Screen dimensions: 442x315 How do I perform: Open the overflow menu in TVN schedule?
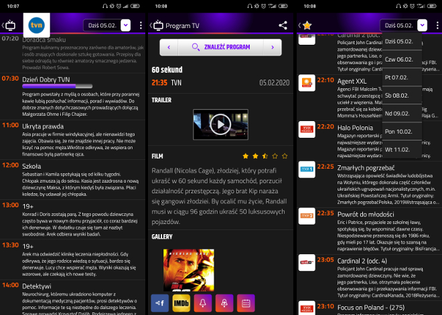coord(139,25)
